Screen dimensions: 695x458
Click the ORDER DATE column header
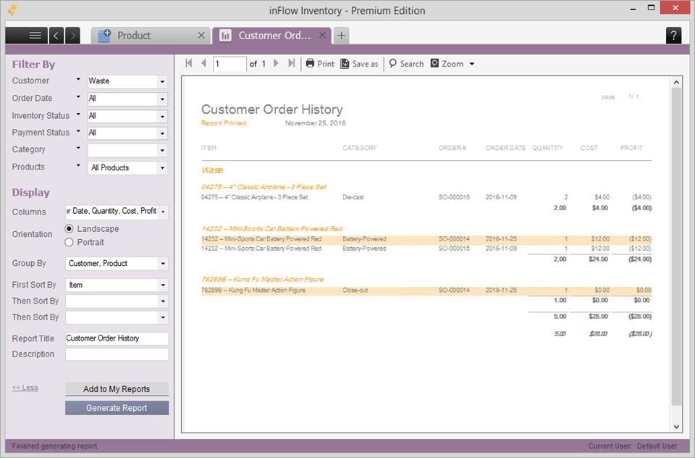point(505,148)
